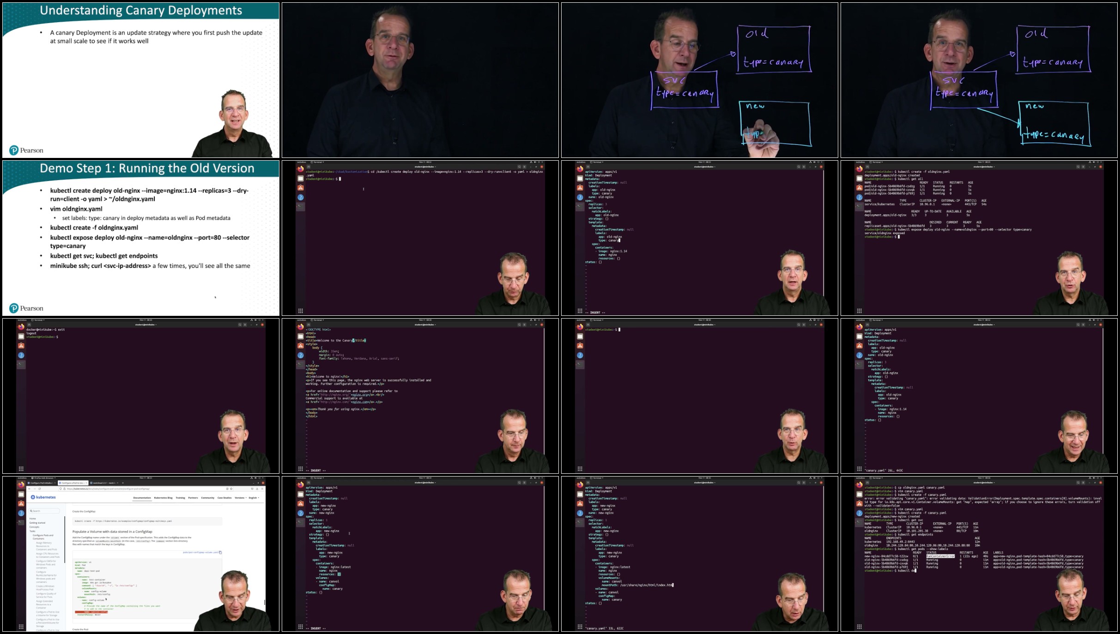1120x634 pixels.
Task: Select the Documentation nav tab on kubernetes.io
Action: click(x=142, y=498)
